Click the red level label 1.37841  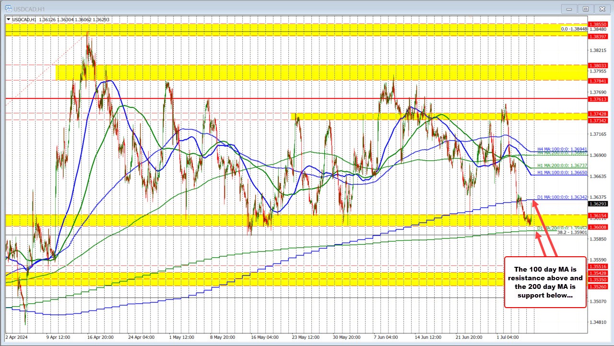(x=599, y=81)
